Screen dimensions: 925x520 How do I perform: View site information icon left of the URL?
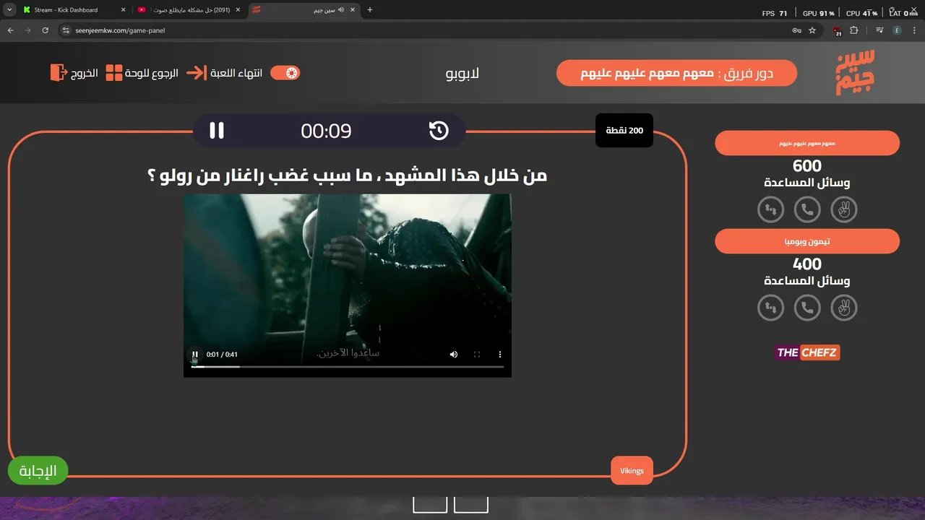coord(66,30)
